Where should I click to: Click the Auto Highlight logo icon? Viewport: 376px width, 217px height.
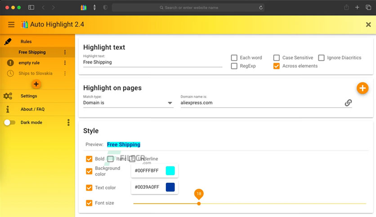tap(24, 24)
